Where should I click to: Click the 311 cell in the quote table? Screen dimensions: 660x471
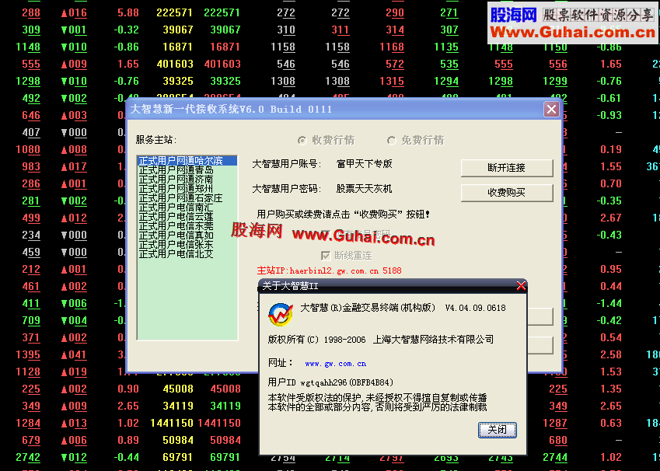(340, 30)
